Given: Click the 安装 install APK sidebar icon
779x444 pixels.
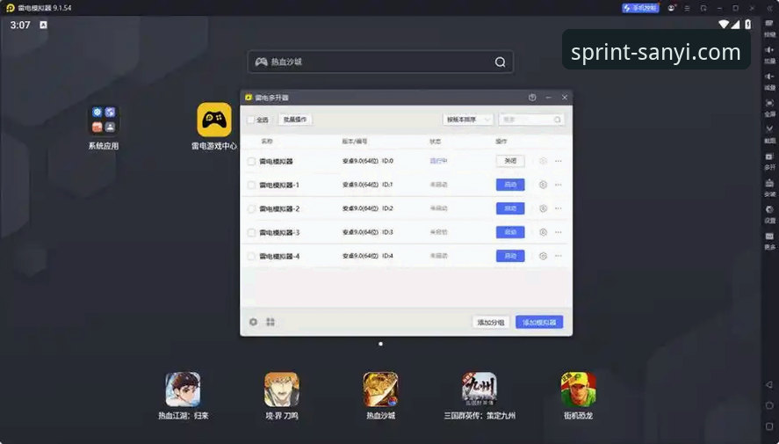Looking at the screenshot, I should pyautogui.click(x=769, y=187).
